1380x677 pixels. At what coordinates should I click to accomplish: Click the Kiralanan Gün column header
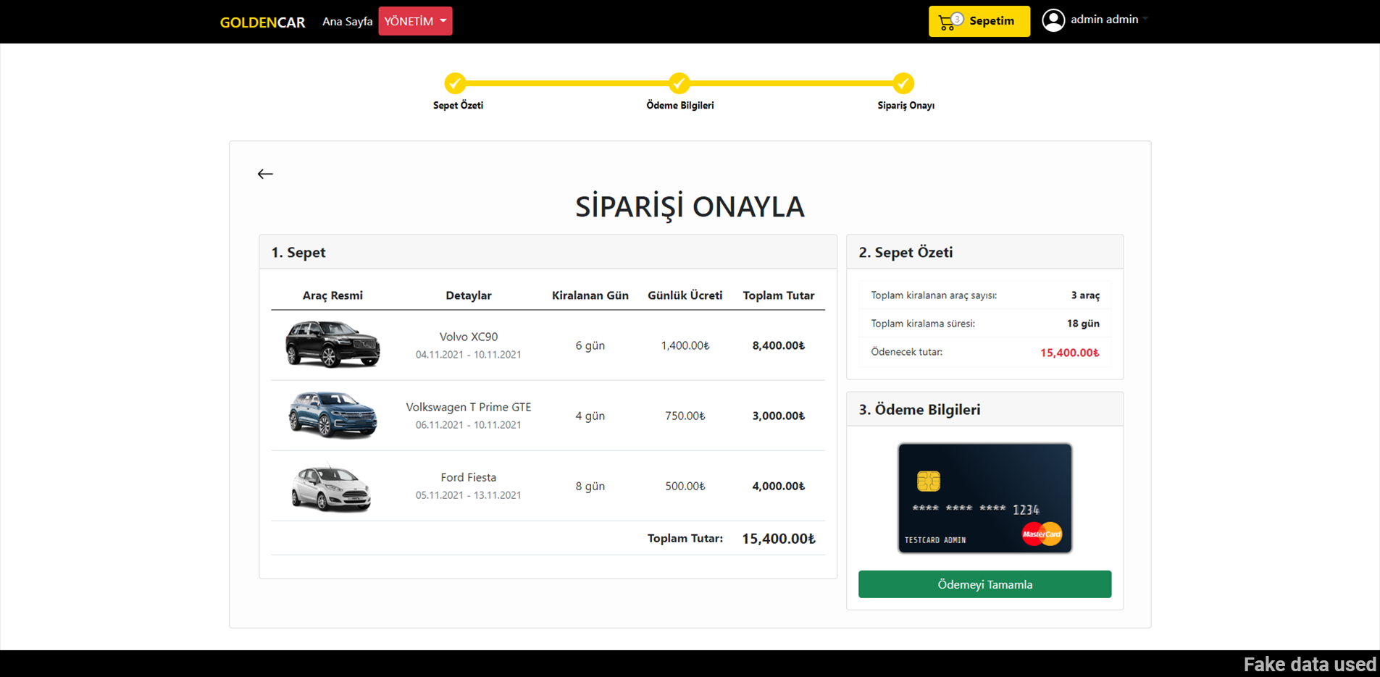coord(590,295)
